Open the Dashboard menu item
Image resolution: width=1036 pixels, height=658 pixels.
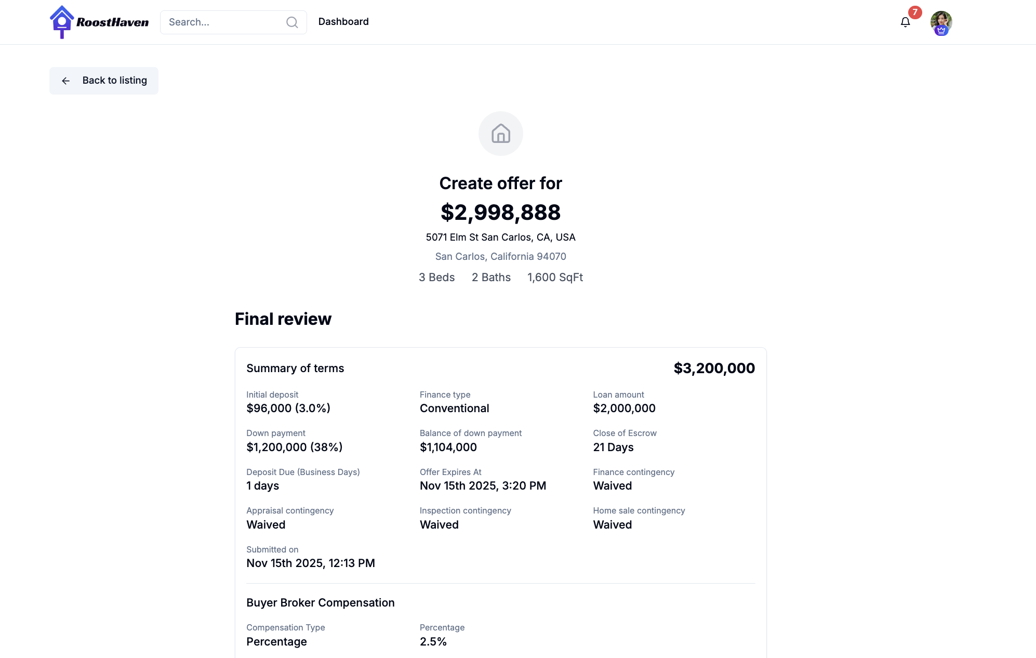[343, 22]
